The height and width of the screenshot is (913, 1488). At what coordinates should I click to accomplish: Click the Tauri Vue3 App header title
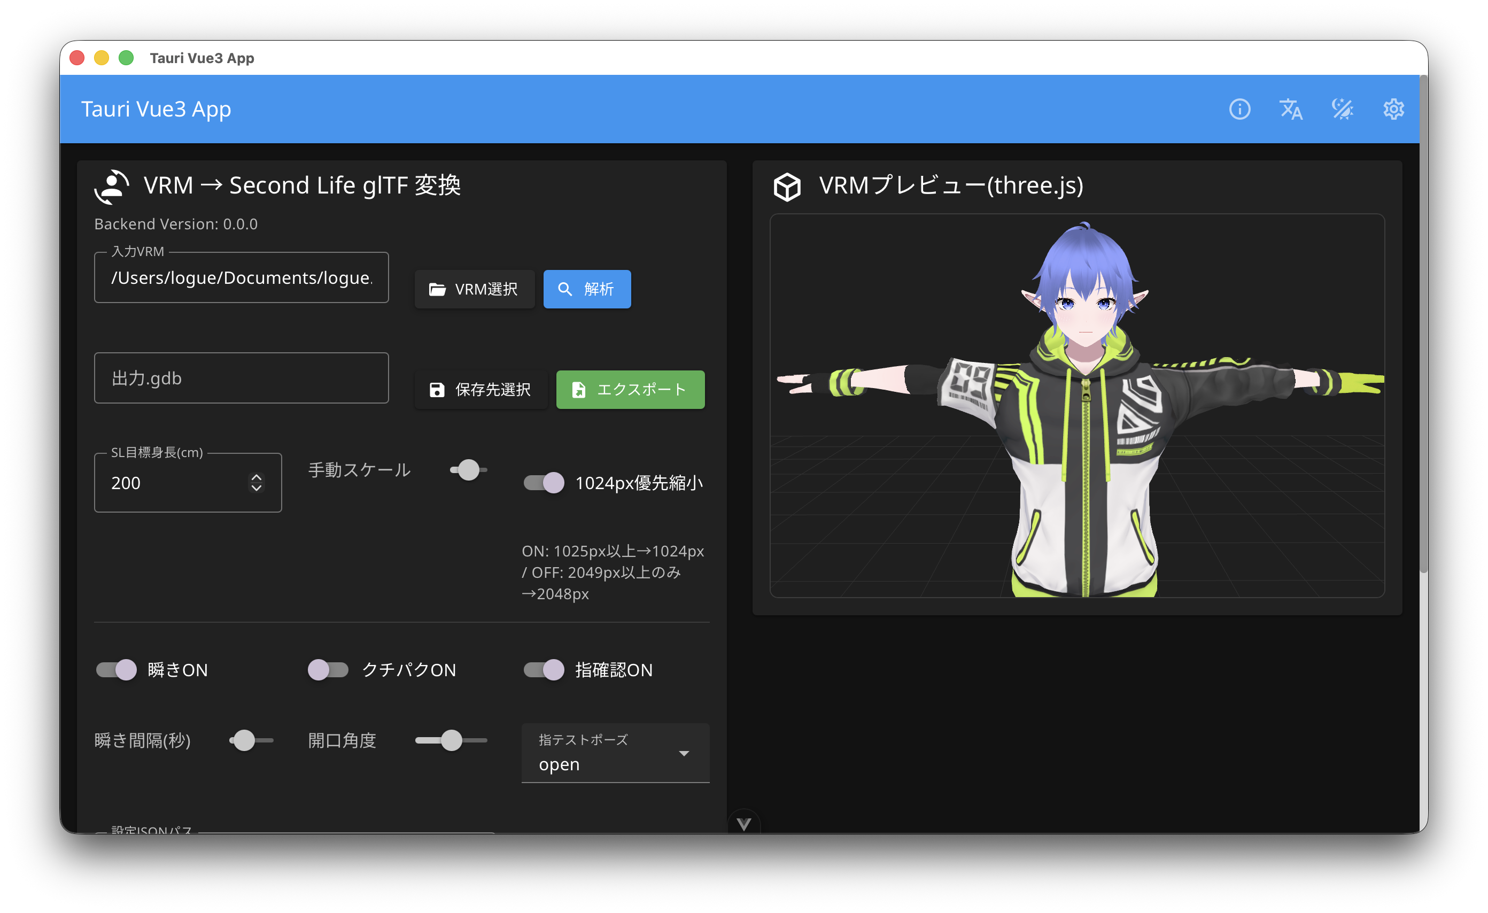pyautogui.click(x=156, y=109)
